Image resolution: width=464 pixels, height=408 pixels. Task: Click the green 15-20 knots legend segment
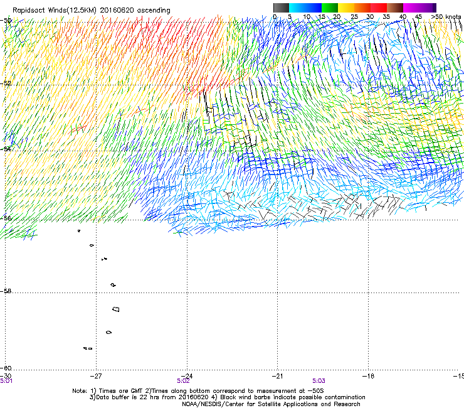(x=330, y=8)
